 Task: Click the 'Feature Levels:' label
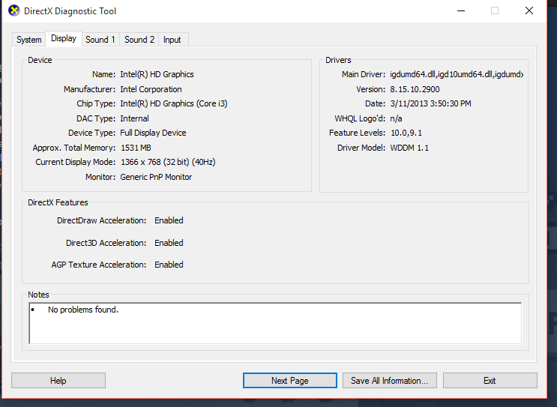pos(357,133)
